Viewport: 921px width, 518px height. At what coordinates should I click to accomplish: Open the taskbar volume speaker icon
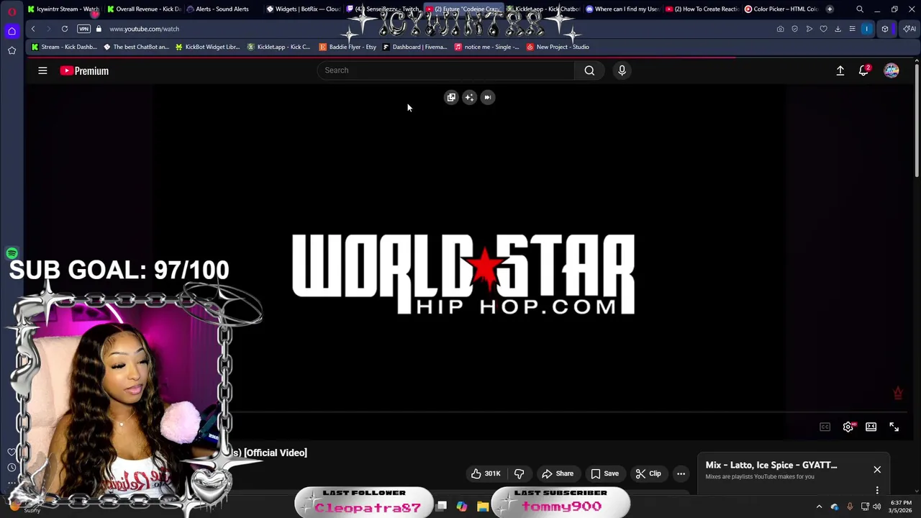876,506
